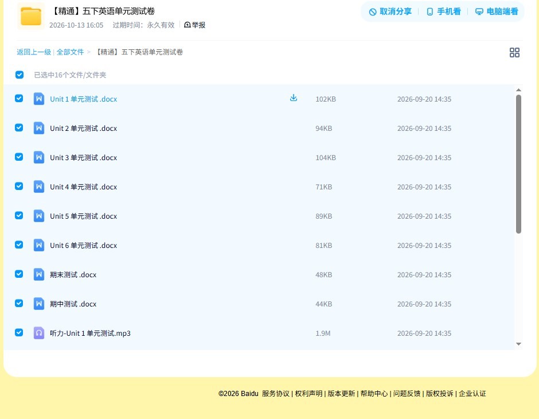
Task: Click 手机看 button
Action: click(443, 11)
